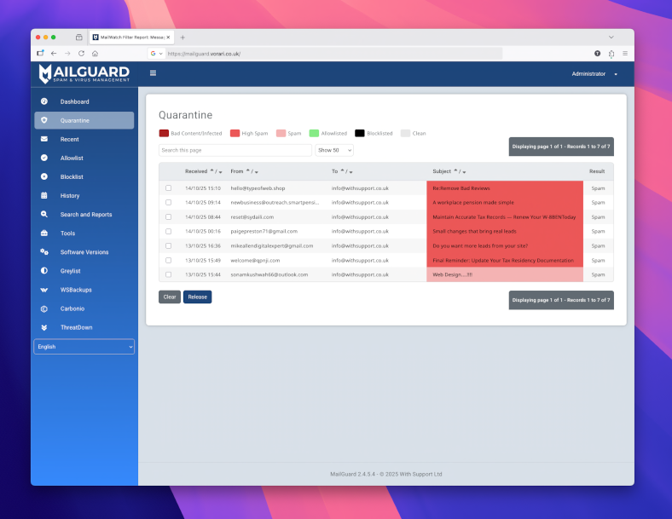672x519 pixels.
Task: Click the Allowlist checkmark icon
Action: tap(44, 158)
